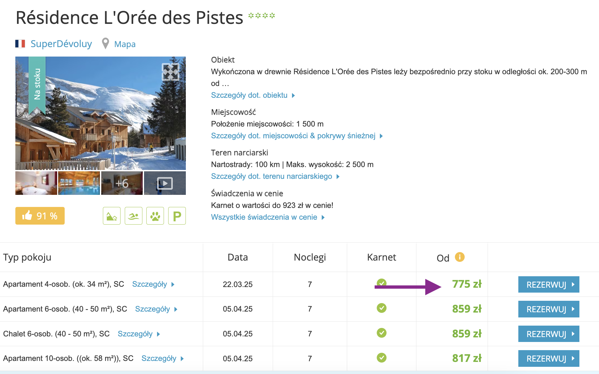Click the Karnet o wartości do 923 zł text

point(272,205)
